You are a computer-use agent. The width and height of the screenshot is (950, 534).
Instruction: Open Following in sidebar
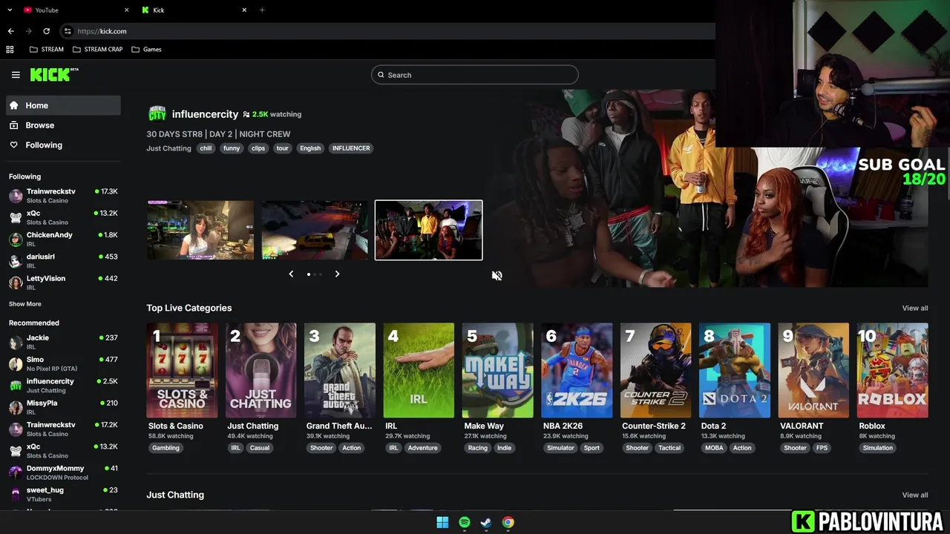[63, 145]
